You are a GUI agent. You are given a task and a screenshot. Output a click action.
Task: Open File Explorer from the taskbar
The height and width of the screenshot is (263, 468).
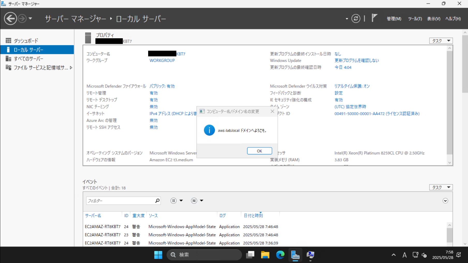tap(265, 255)
